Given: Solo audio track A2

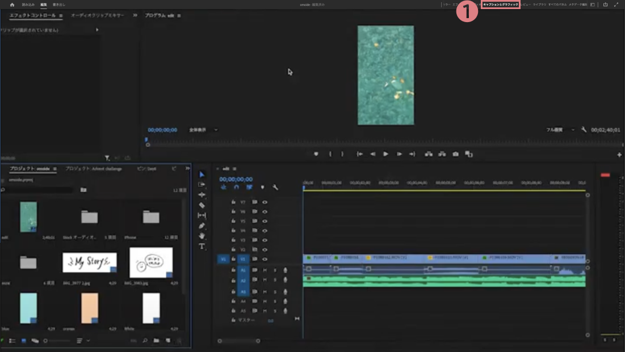Looking at the screenshot, I should [x=275, y=280].
